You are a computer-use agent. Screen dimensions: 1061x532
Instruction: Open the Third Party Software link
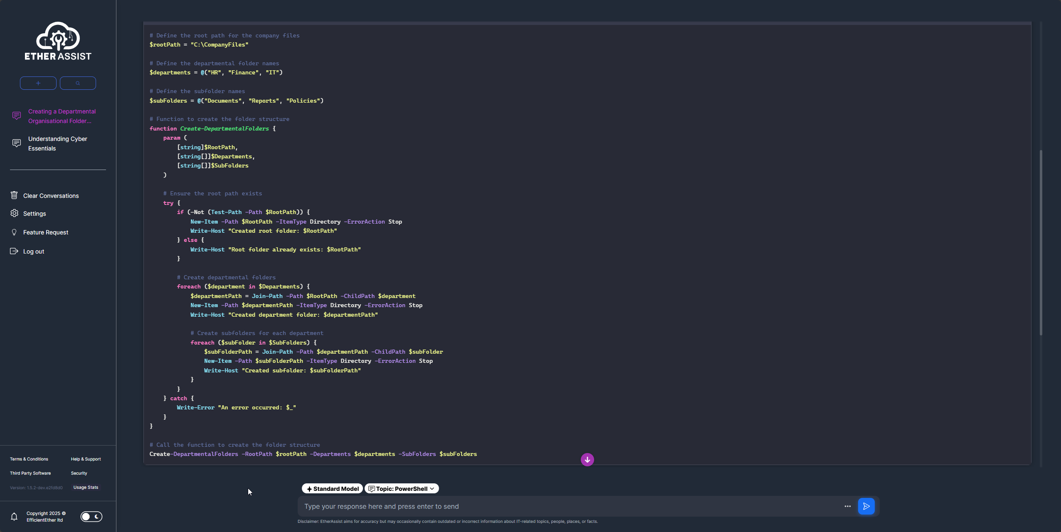click(30, 473)
